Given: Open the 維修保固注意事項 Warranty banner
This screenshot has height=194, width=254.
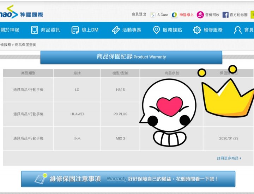Looking at the screenshot, I should coord(128,179).
